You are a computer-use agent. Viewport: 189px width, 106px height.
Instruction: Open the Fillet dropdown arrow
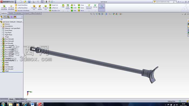pos(63,11)
